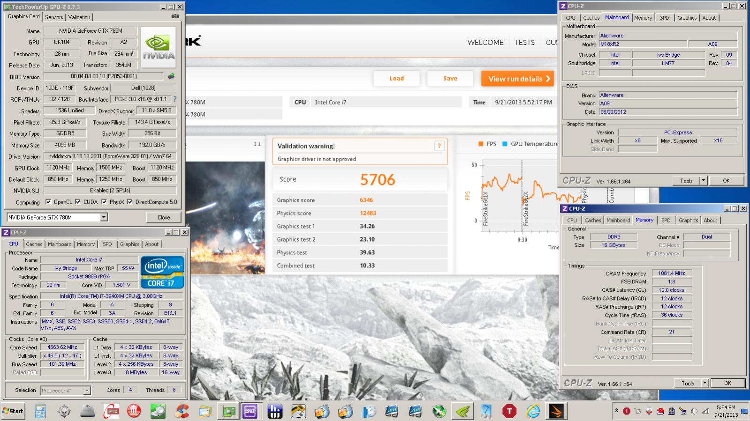Click the Physics score 12483 value
The height and width of the screenshot is (421, 750).
coord(368,213)
